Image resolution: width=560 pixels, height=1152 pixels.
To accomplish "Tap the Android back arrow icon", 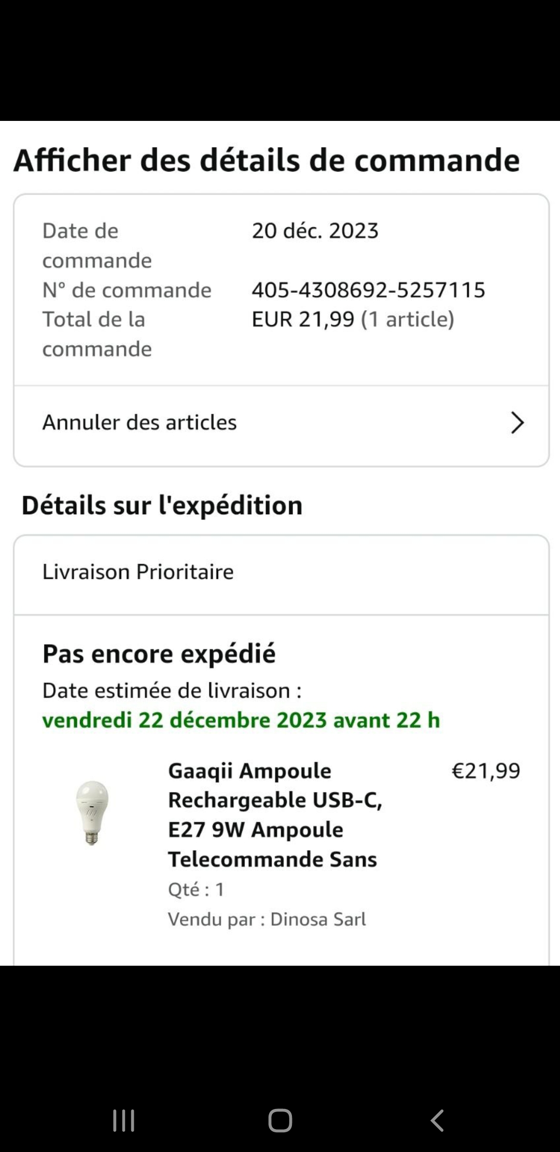I will [437, 1121].
